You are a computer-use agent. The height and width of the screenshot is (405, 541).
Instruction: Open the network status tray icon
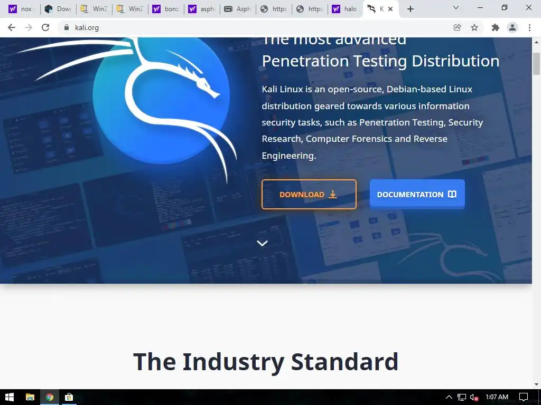pos(462,397)
